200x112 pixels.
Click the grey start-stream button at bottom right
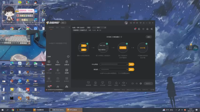(x=148, y=83)
